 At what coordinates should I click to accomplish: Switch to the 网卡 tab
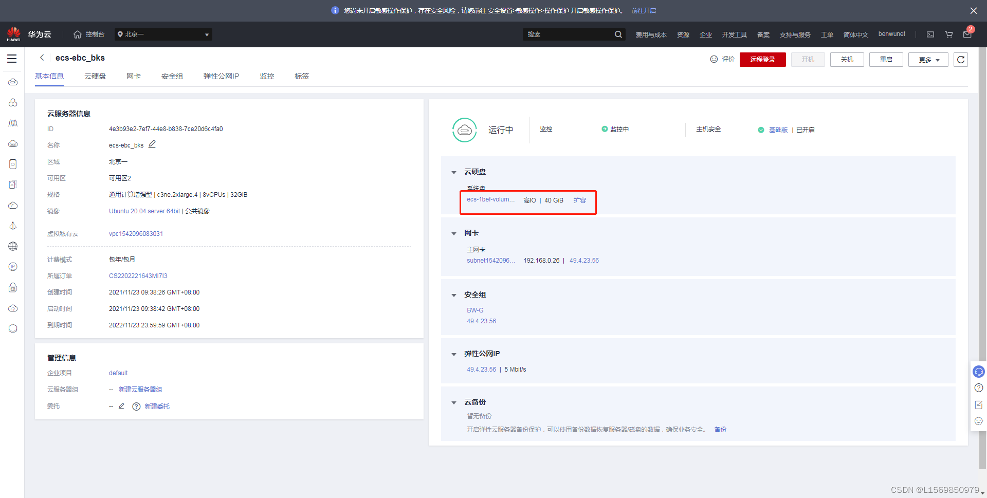pyautogui.click(x=134, y=76)
